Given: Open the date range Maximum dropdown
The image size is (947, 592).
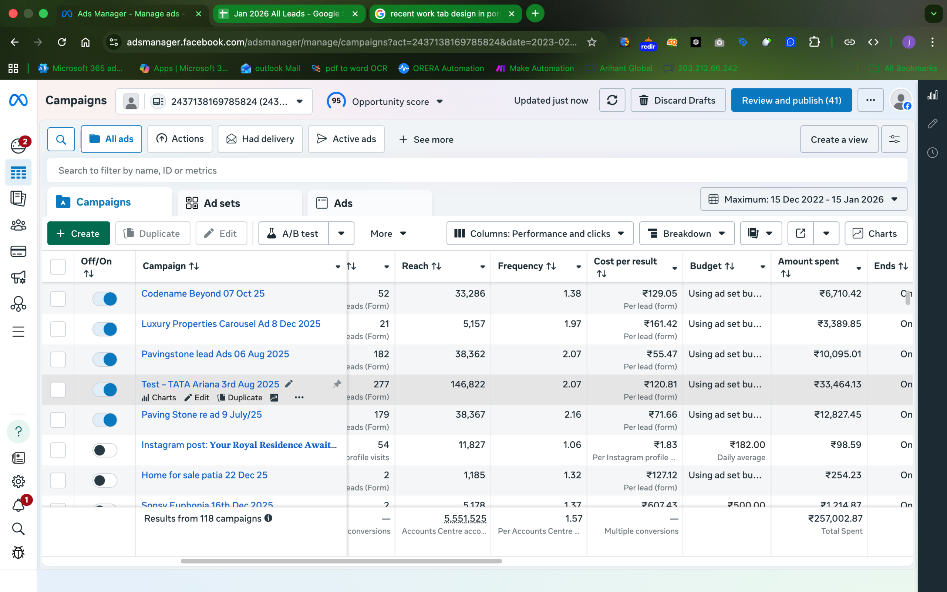Looking at the screenshot, I should click(x=803, y=199).
